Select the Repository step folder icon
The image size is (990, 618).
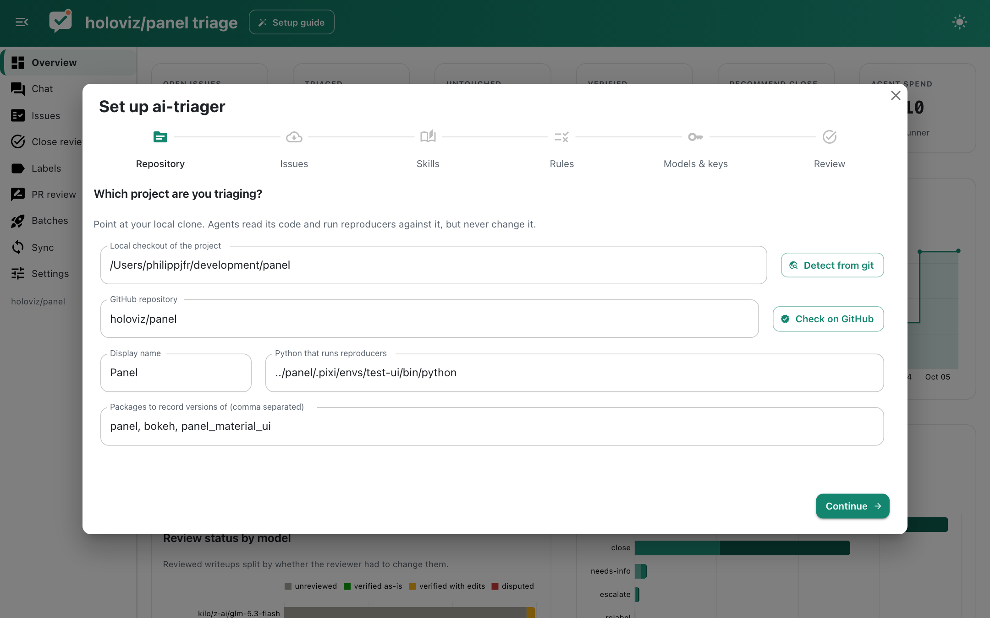pos(160,136)
